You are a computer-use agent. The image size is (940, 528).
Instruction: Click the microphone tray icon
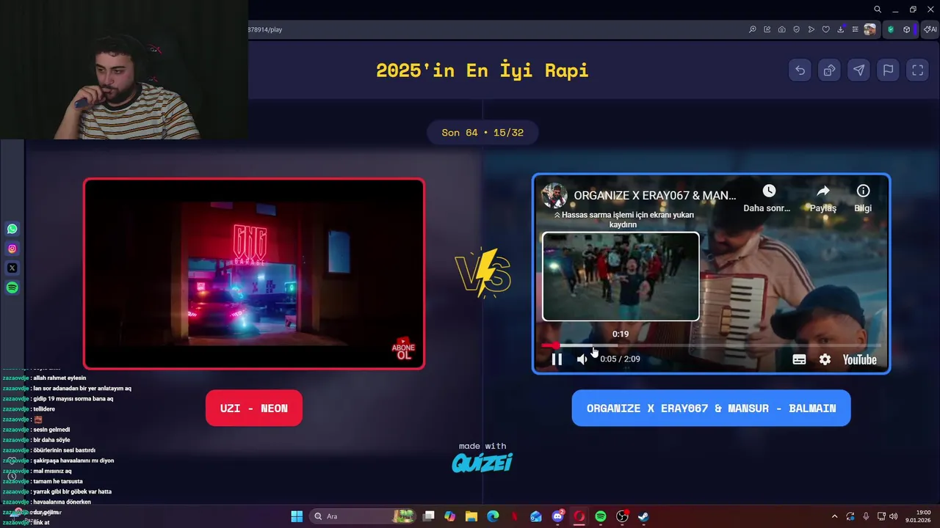[866, 516]
